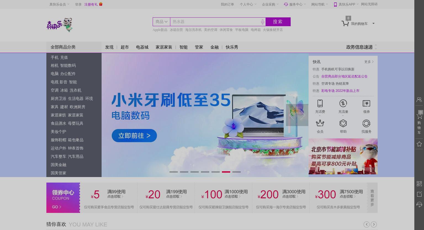The height and width of the screenshot is (230, 424).
Task: Click the 登录 login link
Action: pyautogui.click(x=78, y=4)
